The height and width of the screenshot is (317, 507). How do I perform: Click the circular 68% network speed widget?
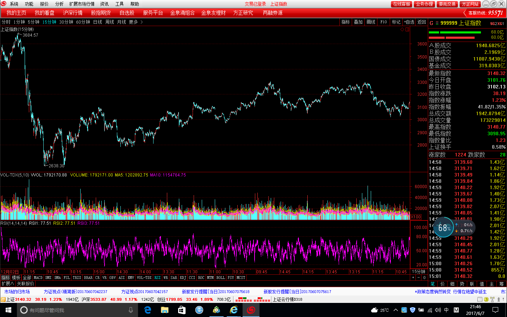(444, 228)
